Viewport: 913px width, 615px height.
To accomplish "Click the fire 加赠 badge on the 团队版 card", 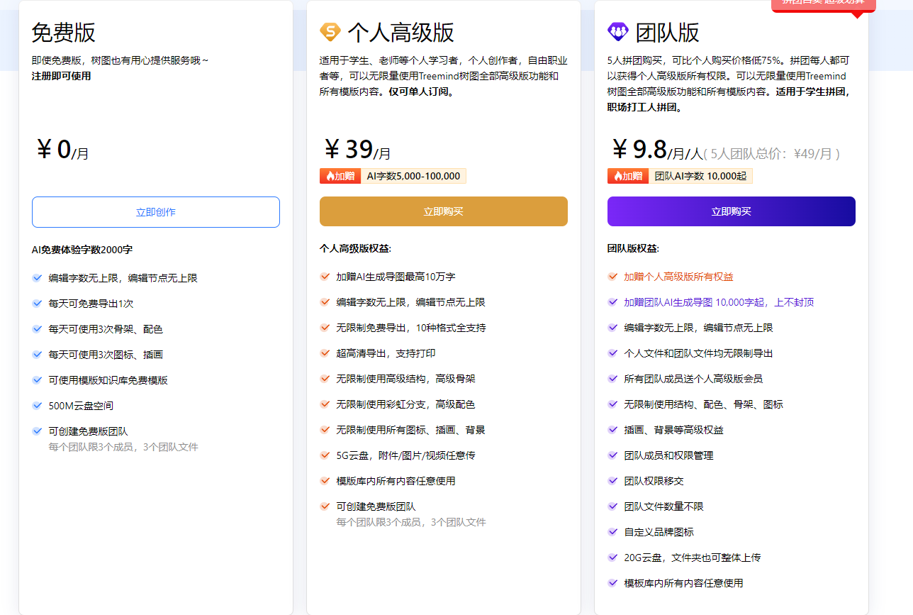I will pyautogui.click(x=626, y=175).
